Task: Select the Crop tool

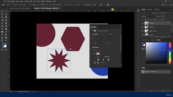Action: 2,17
